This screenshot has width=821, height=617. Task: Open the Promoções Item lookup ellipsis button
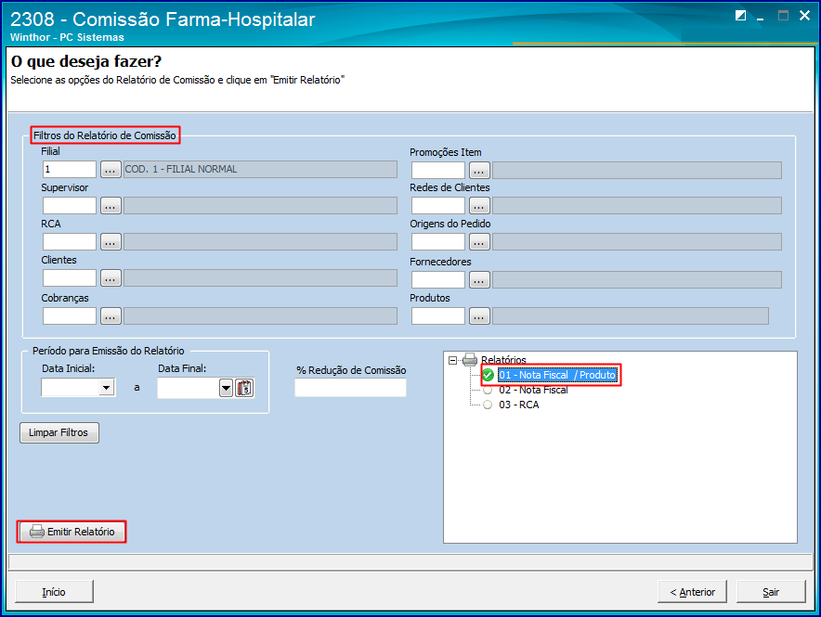click(x=479, y=170)
